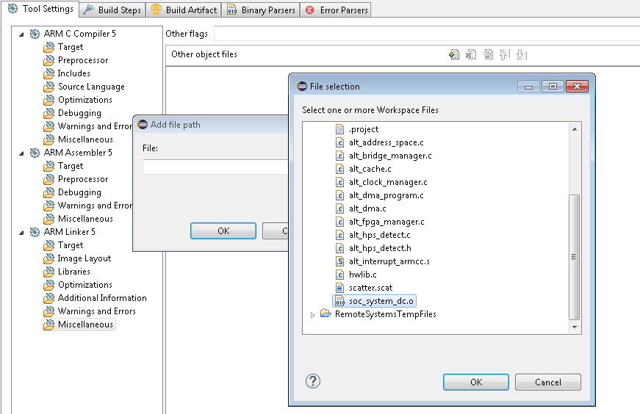Collapse the ARM Assembler 5 tree node
The image size is (640, 414).
pyautogui.click(x=21, y=153)
